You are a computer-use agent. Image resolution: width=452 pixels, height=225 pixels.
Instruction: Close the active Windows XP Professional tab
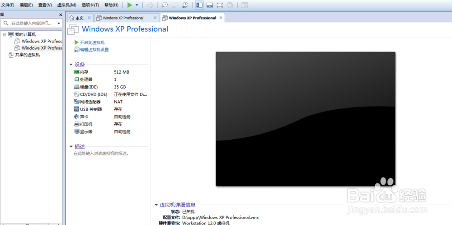pyautogui.click(x=221, y=18)
